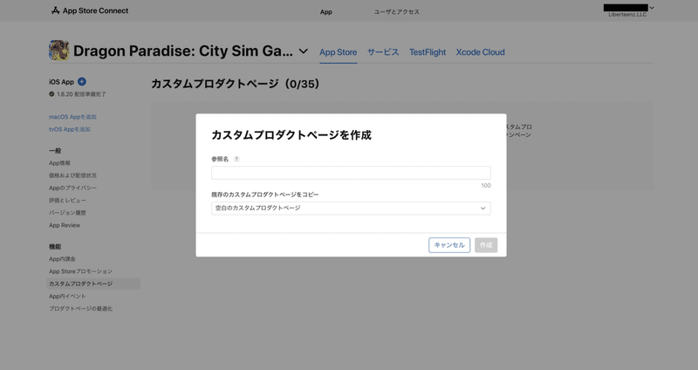The height and width of the screenshot is (370, 698).
Task: Open 評価とレビュー in the sidebar
Action: click(x=67, y=201)
